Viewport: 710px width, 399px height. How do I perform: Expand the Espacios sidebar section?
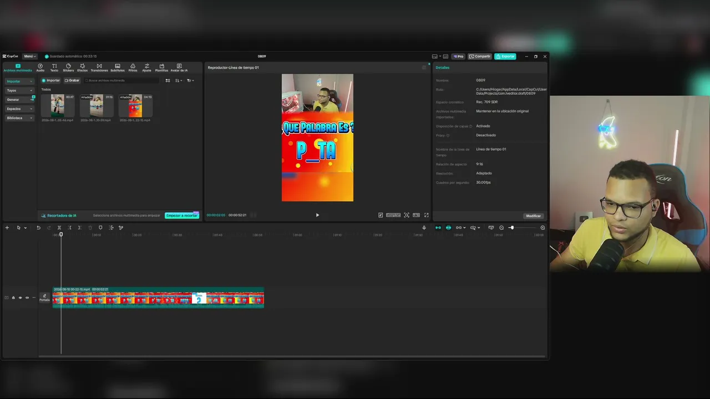point(19,109)
